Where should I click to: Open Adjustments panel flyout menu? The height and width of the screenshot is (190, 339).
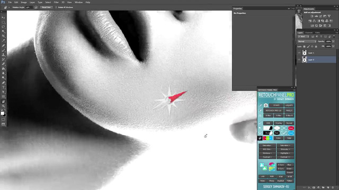tap(337, 9)
